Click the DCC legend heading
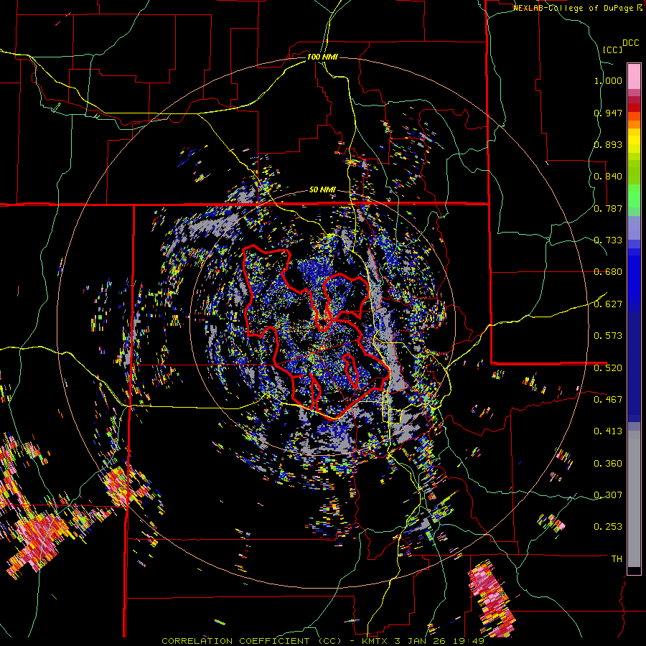 click(630, 43)
